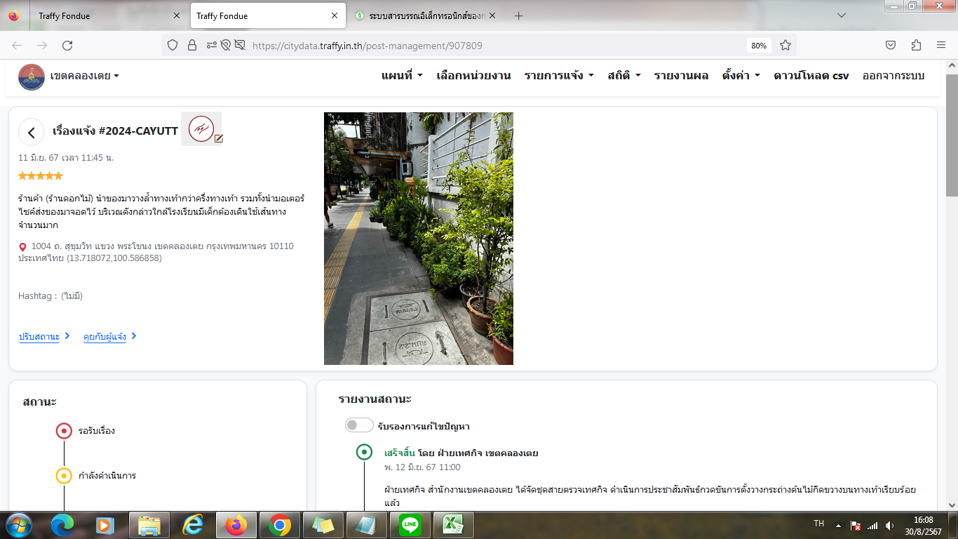
Task: Open the Firefox application menu icon
Action: click(x=941, y=46)
